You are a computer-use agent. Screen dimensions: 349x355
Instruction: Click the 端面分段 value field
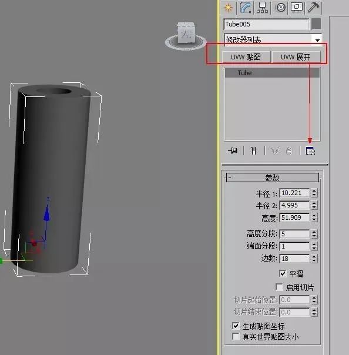295,246
